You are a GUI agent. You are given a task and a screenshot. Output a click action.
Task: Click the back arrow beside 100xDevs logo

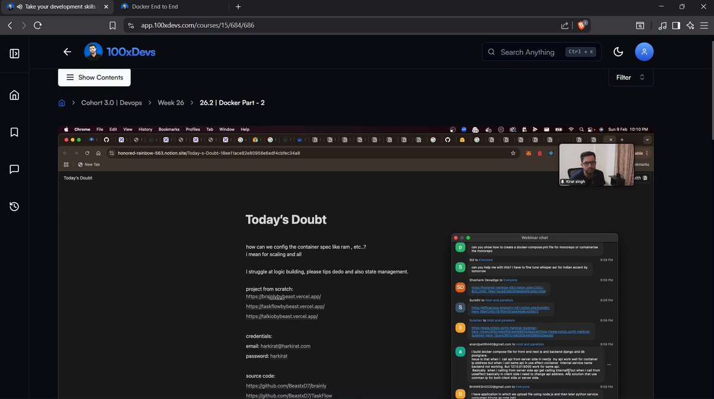click(x=67, y=52)
